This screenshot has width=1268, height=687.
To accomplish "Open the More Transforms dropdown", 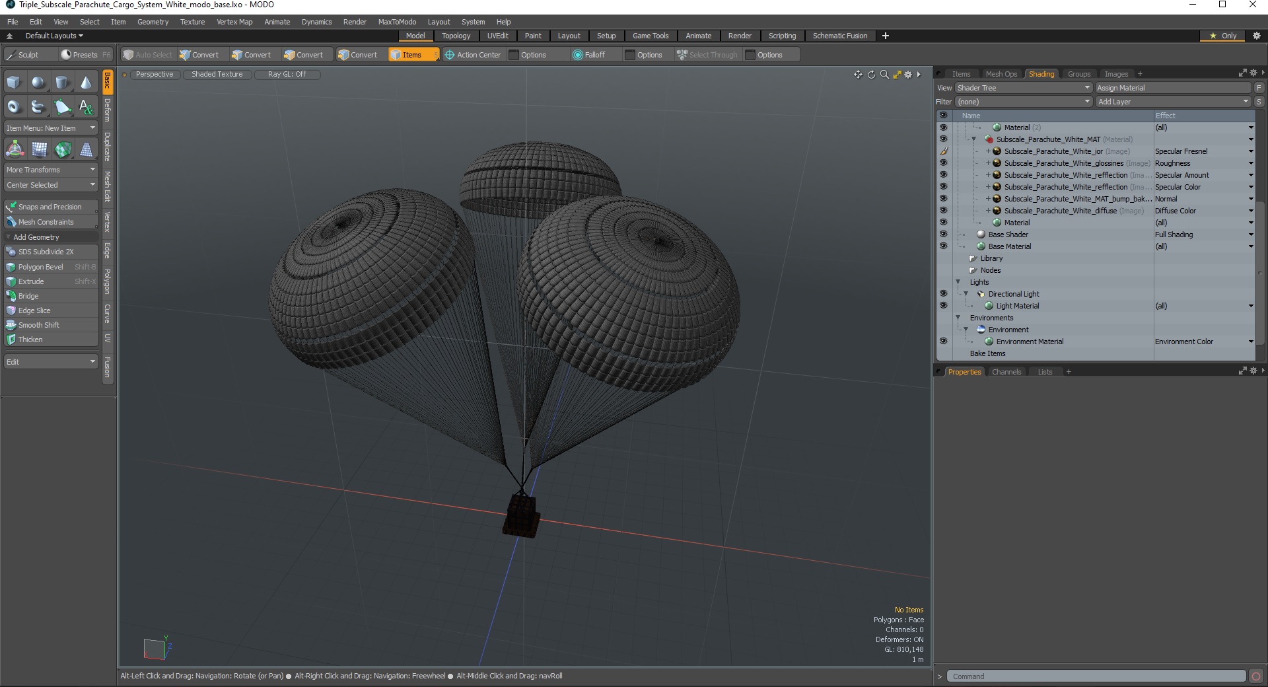I will pyautogui.click(x=51, y=170).
